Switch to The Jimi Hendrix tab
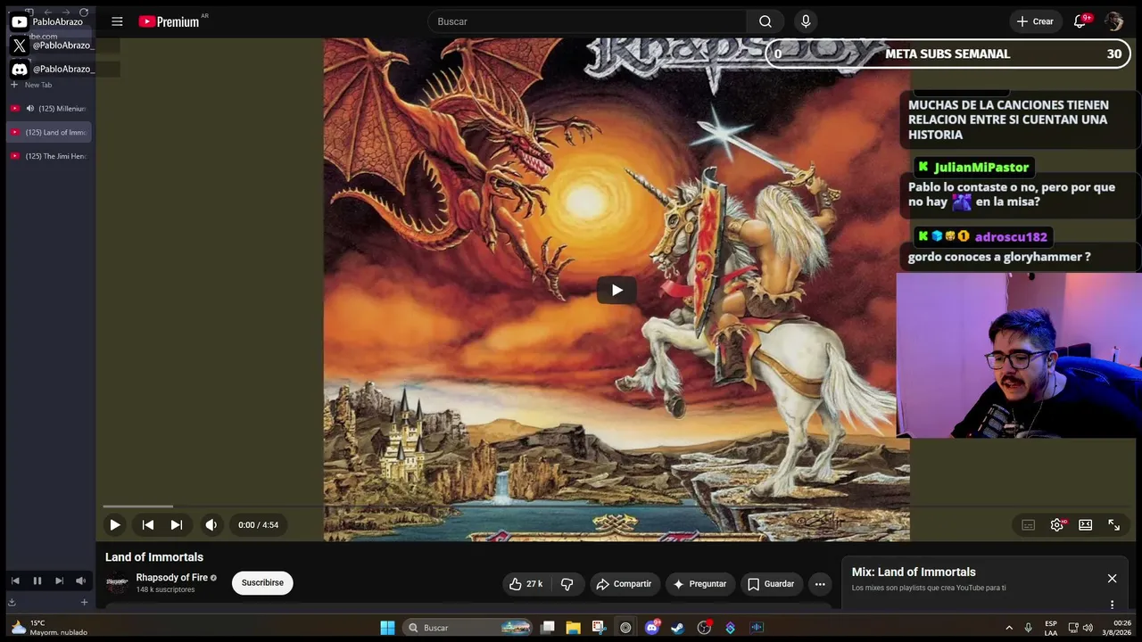1142x642 pixels. click(x=49, y=156)
